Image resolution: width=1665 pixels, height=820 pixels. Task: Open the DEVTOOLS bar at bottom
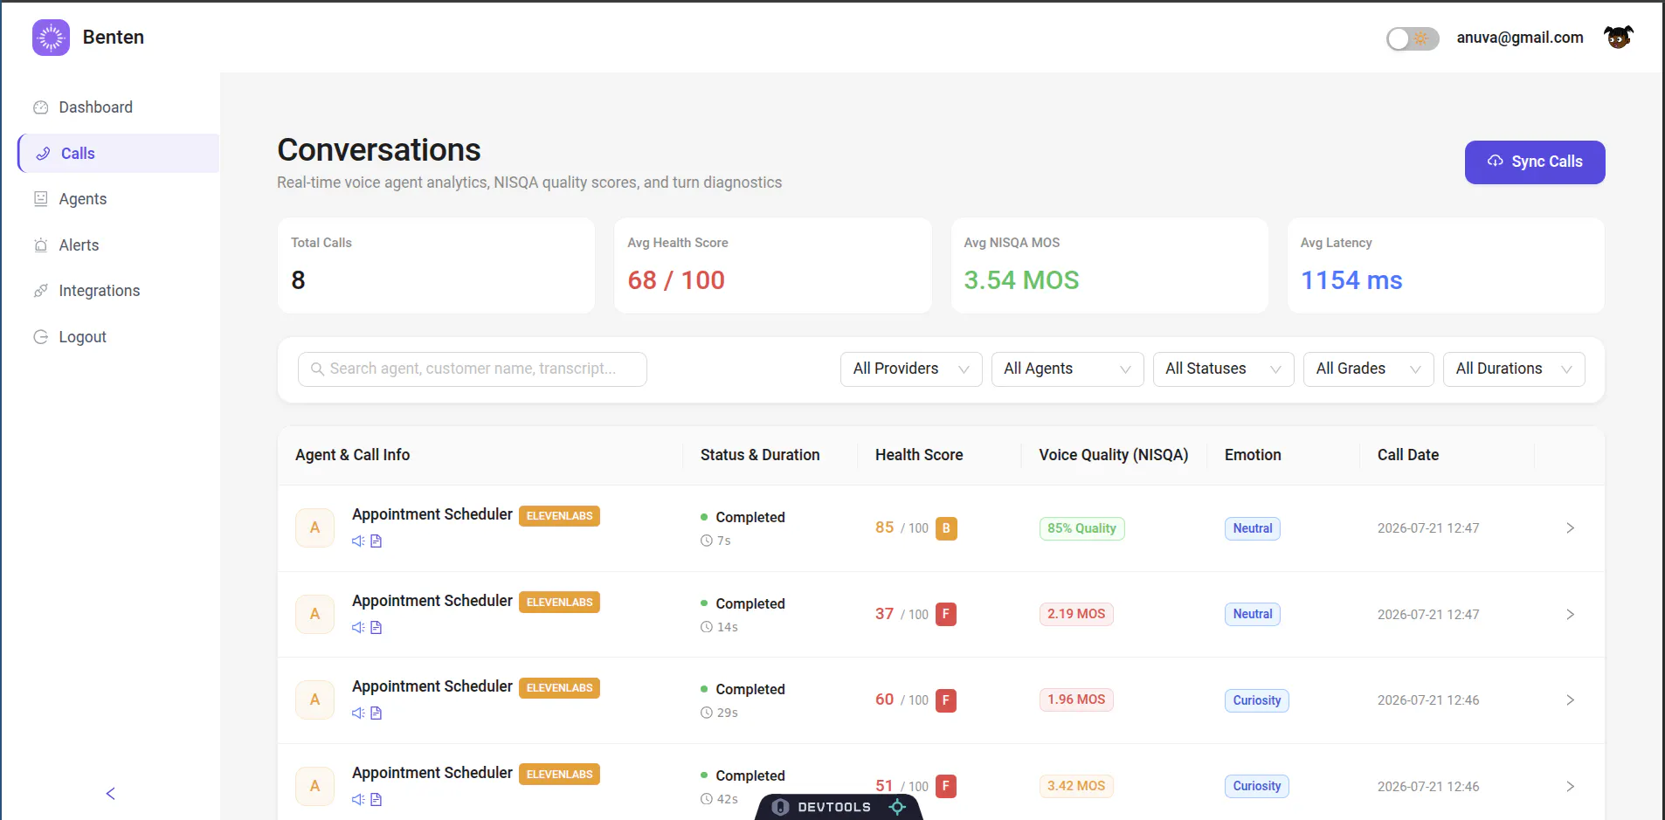pos(839,807)
